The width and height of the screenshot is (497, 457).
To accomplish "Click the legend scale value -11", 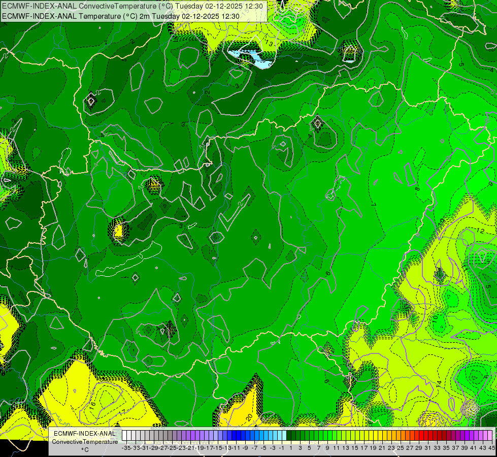I will click(x=236, y=448).
